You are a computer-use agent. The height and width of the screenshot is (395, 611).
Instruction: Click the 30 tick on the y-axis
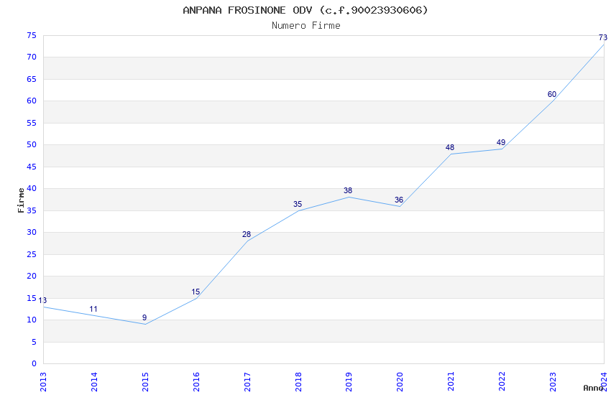coord(32,232)
